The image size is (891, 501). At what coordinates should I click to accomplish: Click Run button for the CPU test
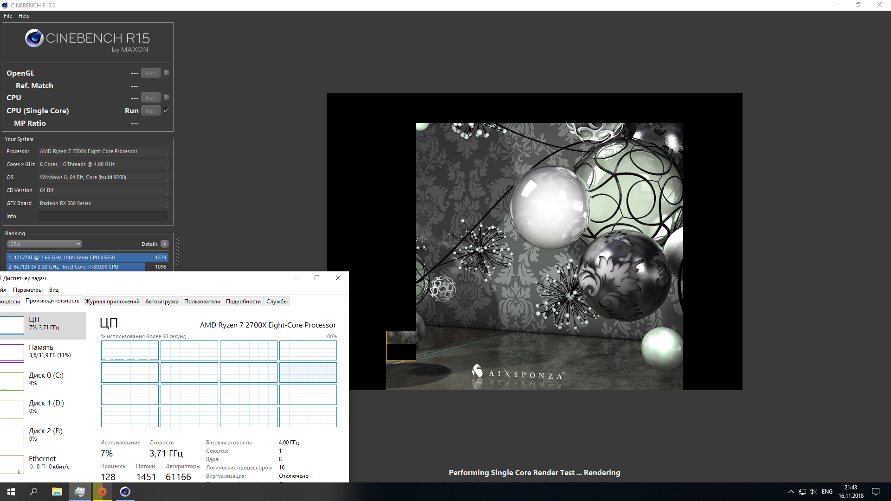point(150,98)
